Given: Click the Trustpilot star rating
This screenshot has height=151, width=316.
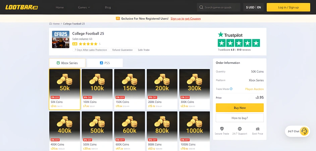Looking at the screenshot, I should click(x=239, y=43).
